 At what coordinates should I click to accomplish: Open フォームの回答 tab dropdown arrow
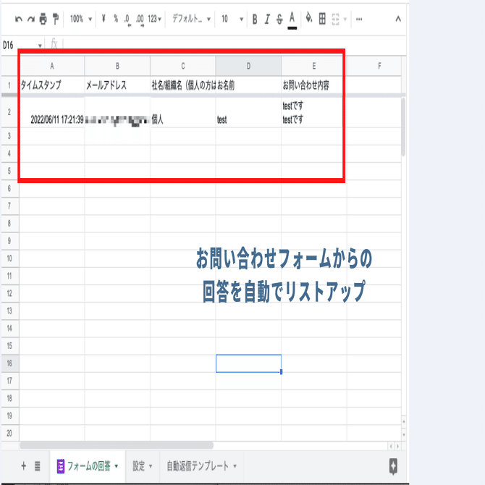(x=117, y=466)
